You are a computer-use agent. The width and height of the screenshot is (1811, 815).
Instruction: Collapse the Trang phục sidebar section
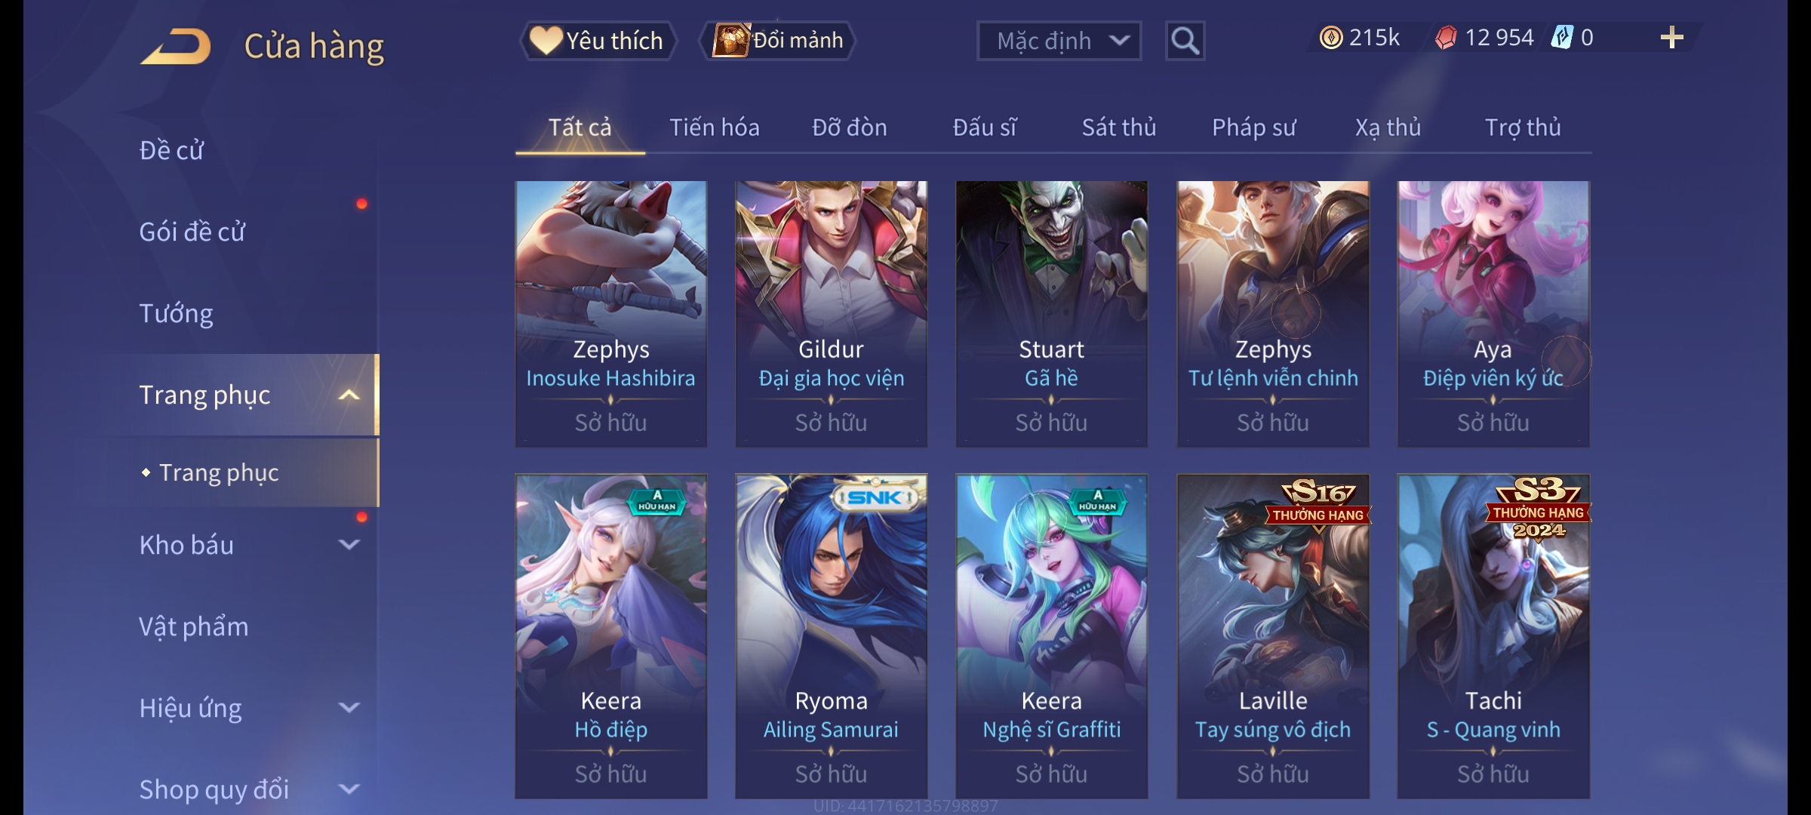click(x=349, y=395)
